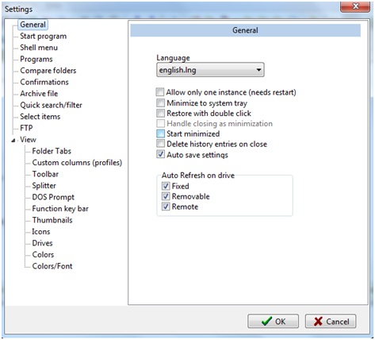375x340 pixels.
Task: Toggle Delete history entries on close
Action: pos(160,144)
